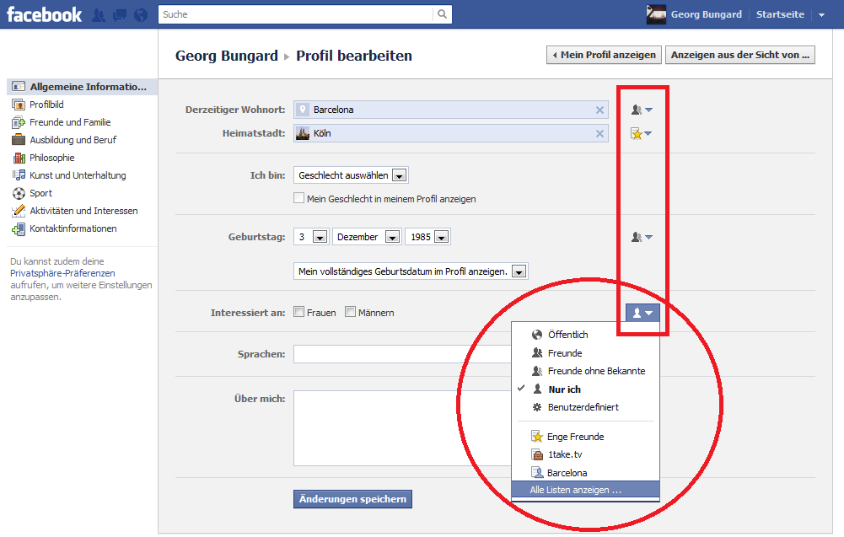Check the Frauen checkbox
844x537 pixels.
tap(299, 312)
